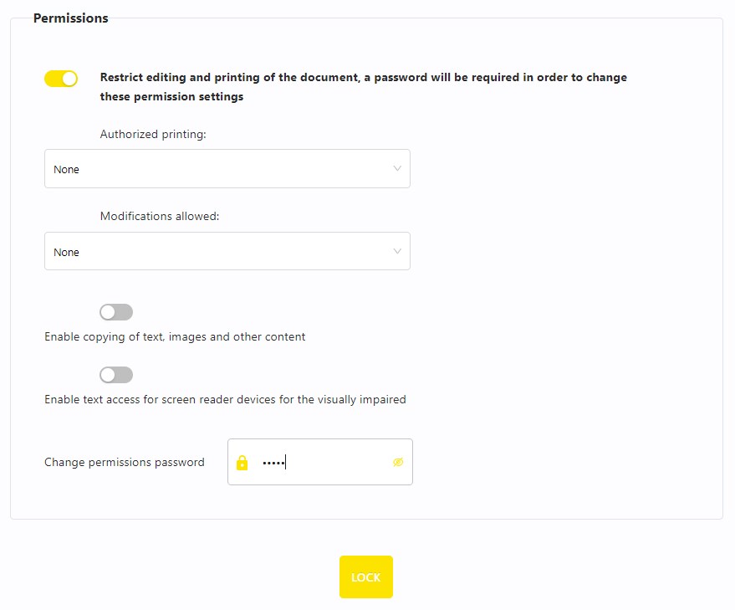Click the "Authorized printing:" label
The height and width of the screenshot is (610, 735).
point(153,134)
